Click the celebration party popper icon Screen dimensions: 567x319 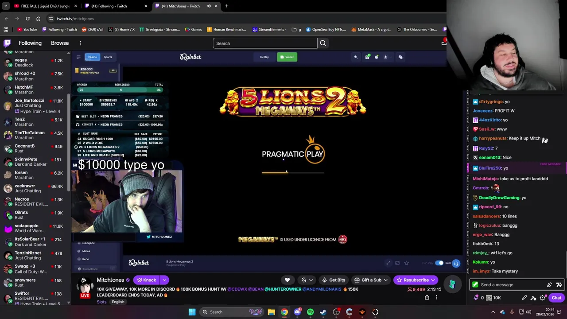coord(550,285)
